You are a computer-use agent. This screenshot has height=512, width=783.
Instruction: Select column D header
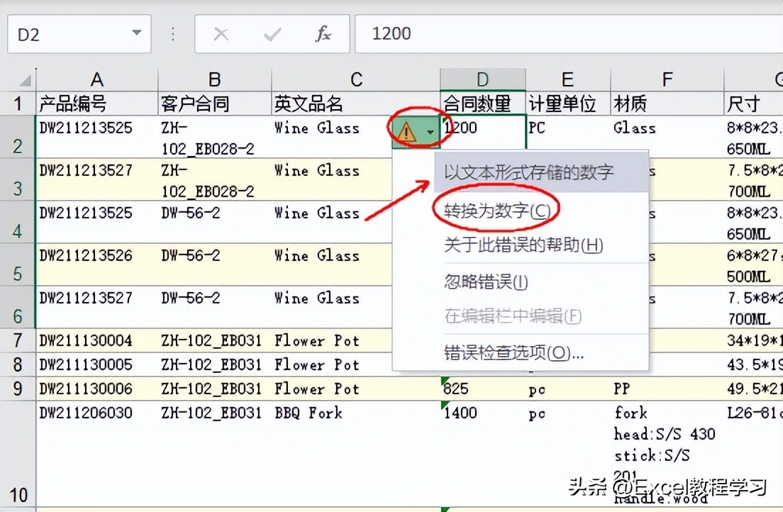482,79
